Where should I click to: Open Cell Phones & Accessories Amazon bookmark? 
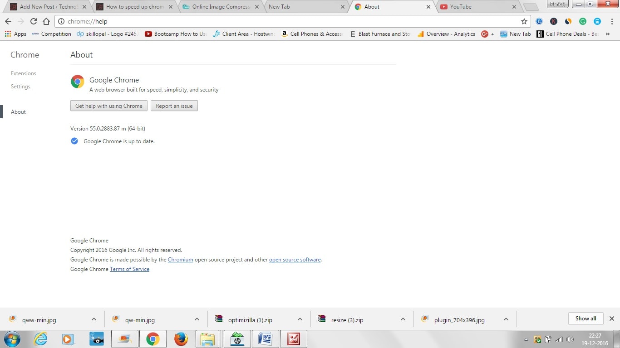(x=312, y=34)
